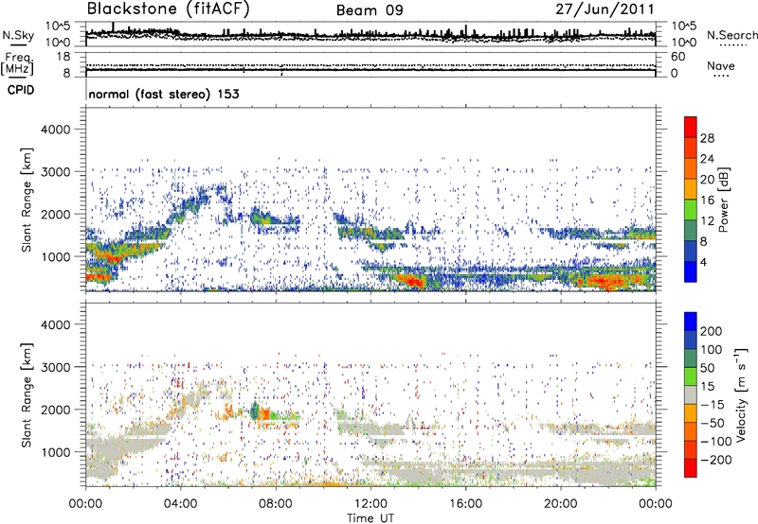This screenshot has width=758, height=524.
Task: Click the 1000 tick on velocity panel axis
Action: coord(55,452)
